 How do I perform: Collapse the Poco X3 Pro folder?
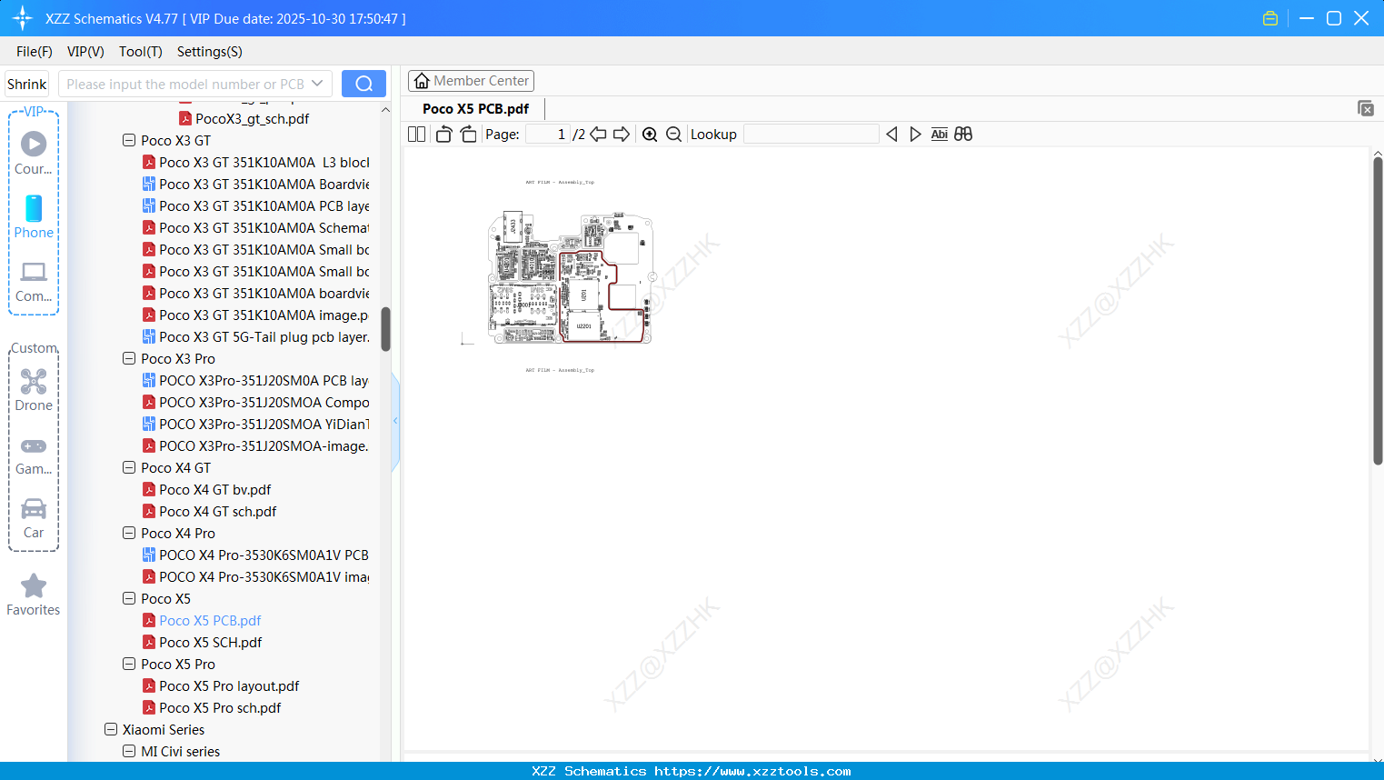pos(129,359)
